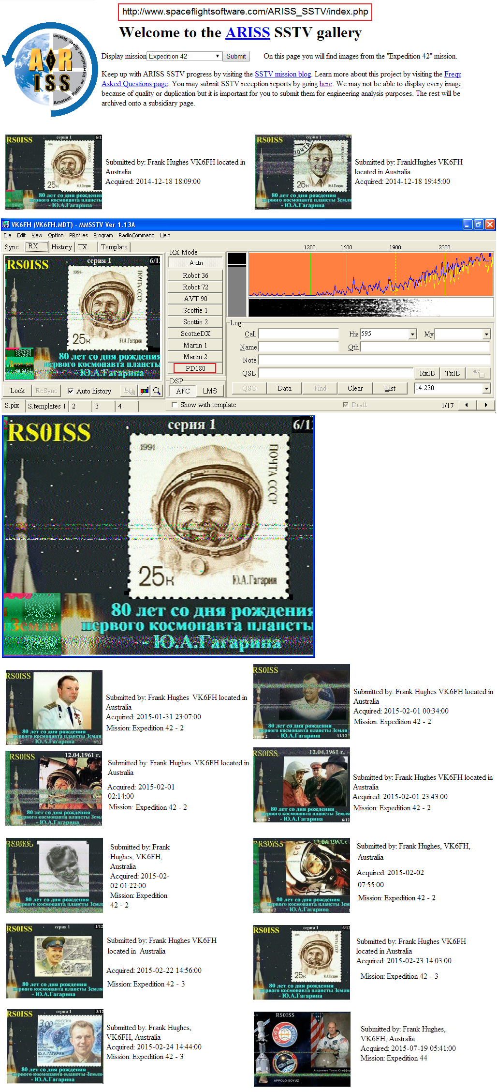The height and width of the screenshot is (1092, 497).
Task: Click the Call input field
Action: [x=299, y=334]
